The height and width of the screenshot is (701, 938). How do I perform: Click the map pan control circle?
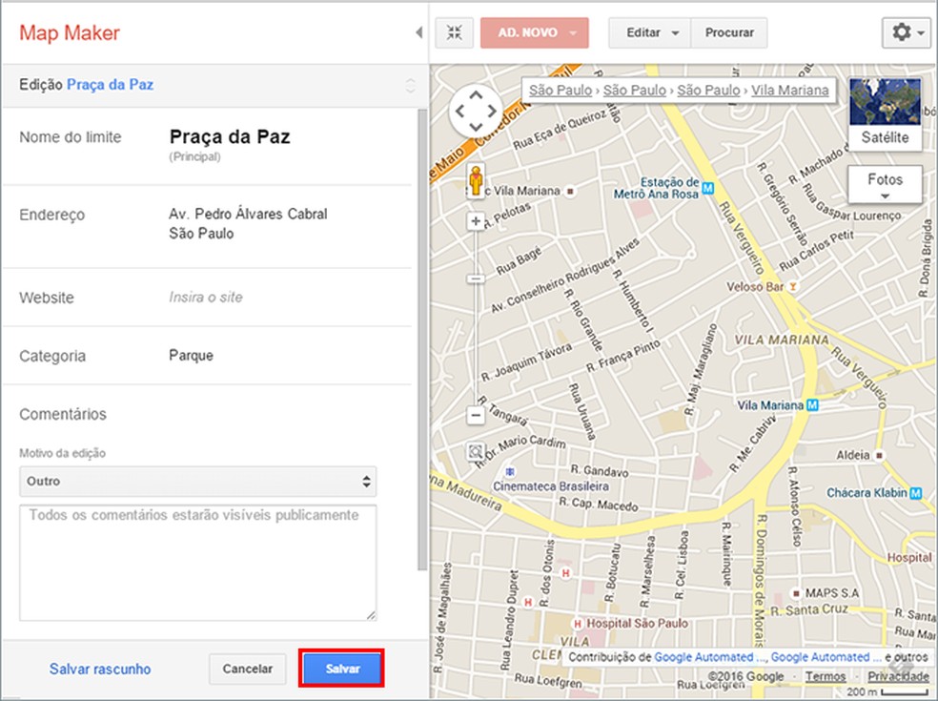(x=476, y=111)
